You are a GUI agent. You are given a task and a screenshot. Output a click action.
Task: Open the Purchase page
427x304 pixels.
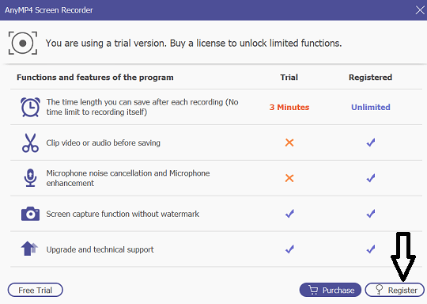tap(331, 290)
